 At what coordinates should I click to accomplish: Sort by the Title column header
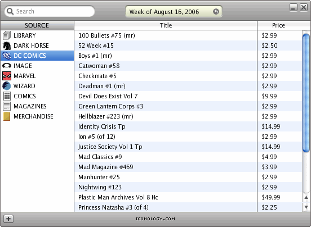pyautogui.click(x=166, y=25)
